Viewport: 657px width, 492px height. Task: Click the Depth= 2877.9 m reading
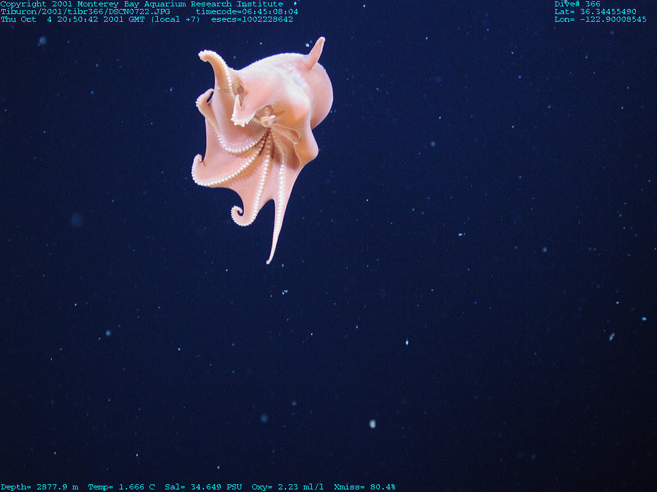[39, 487]
